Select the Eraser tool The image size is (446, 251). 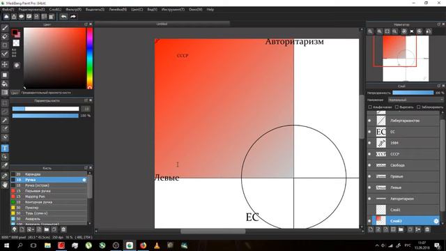(5, 36)
